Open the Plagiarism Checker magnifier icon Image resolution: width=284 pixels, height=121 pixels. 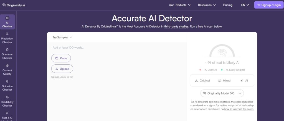(x=7, y=34)
